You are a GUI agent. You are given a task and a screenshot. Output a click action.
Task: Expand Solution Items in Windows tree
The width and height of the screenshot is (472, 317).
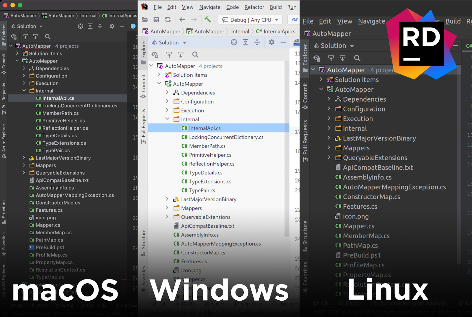[x=159, y=75]
